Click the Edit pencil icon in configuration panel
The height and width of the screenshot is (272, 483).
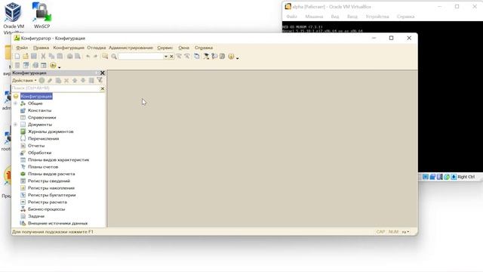click(x=50, y=80)
